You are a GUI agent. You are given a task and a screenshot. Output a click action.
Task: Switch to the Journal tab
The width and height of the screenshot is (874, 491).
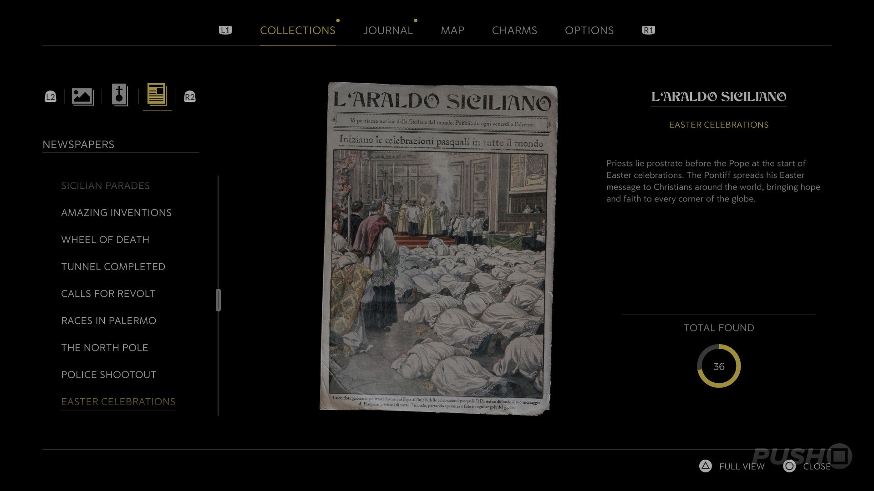click(x=388, y=30)
